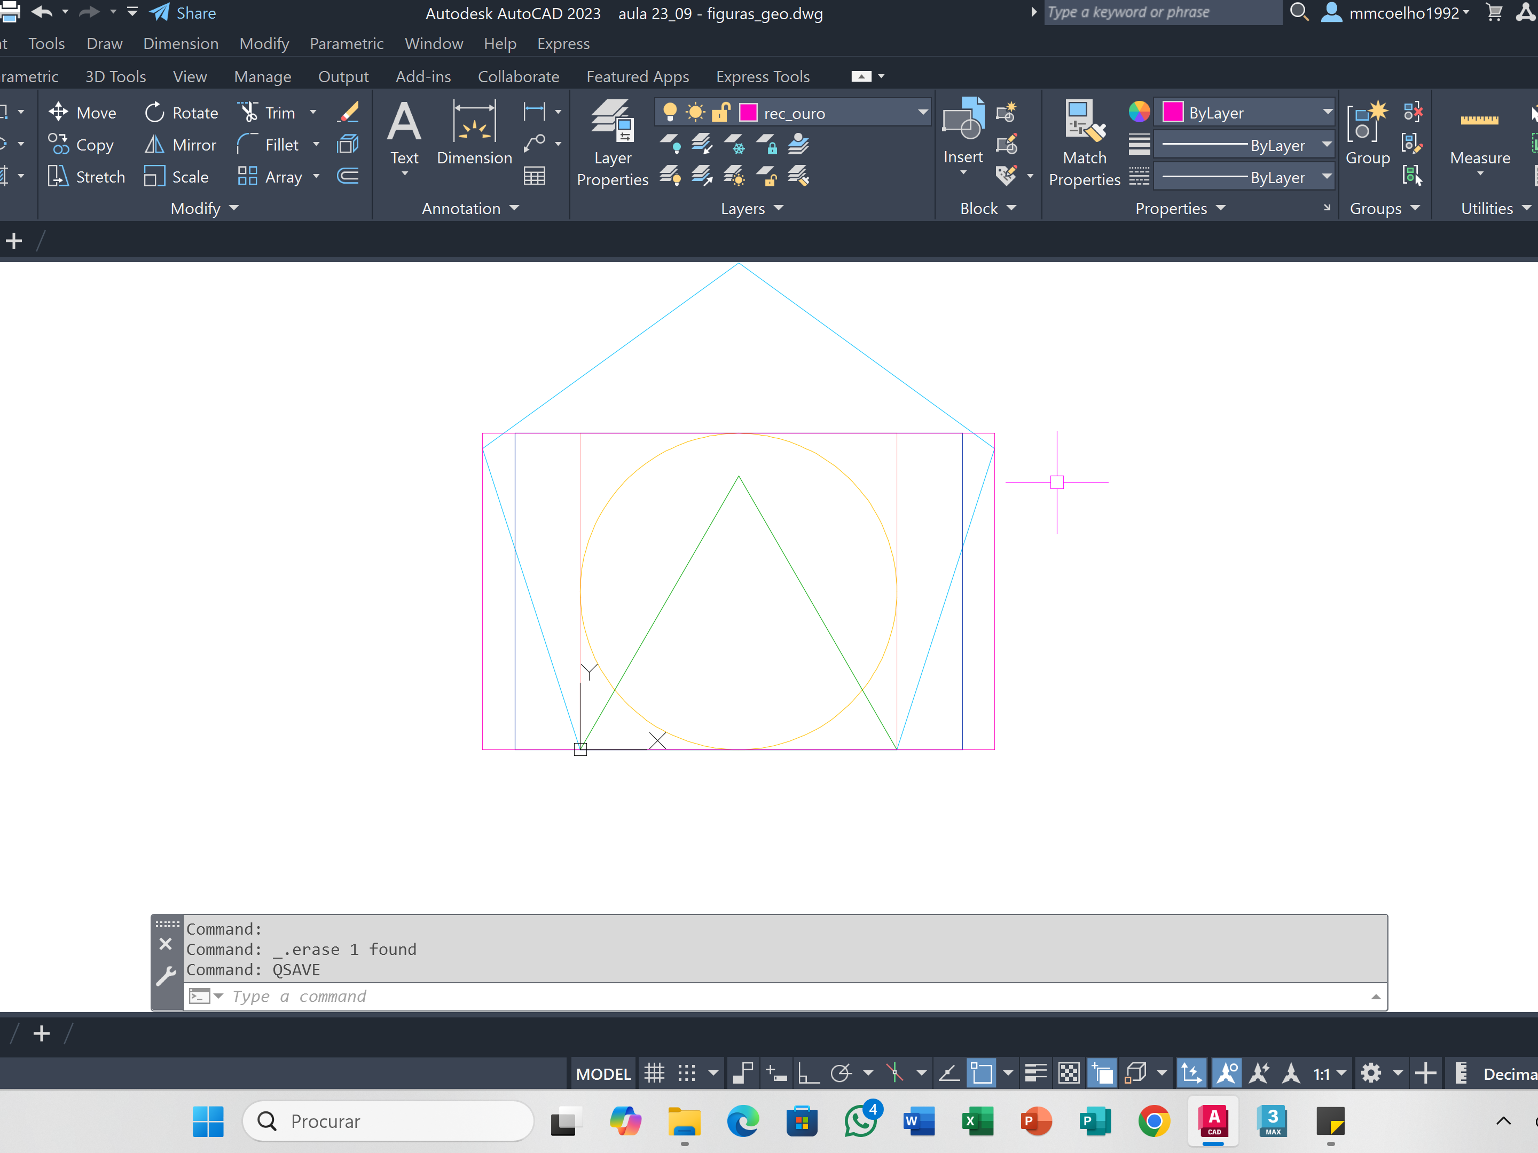Open the ByLayer color dropdown

[x=1327, y=112]
